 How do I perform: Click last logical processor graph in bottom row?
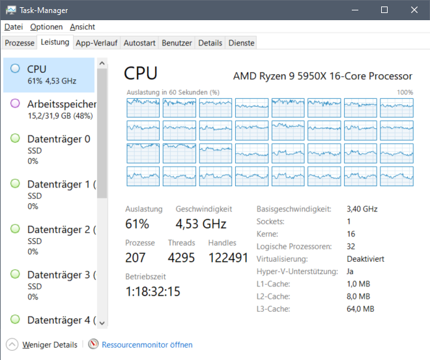[x=397, y=176]
